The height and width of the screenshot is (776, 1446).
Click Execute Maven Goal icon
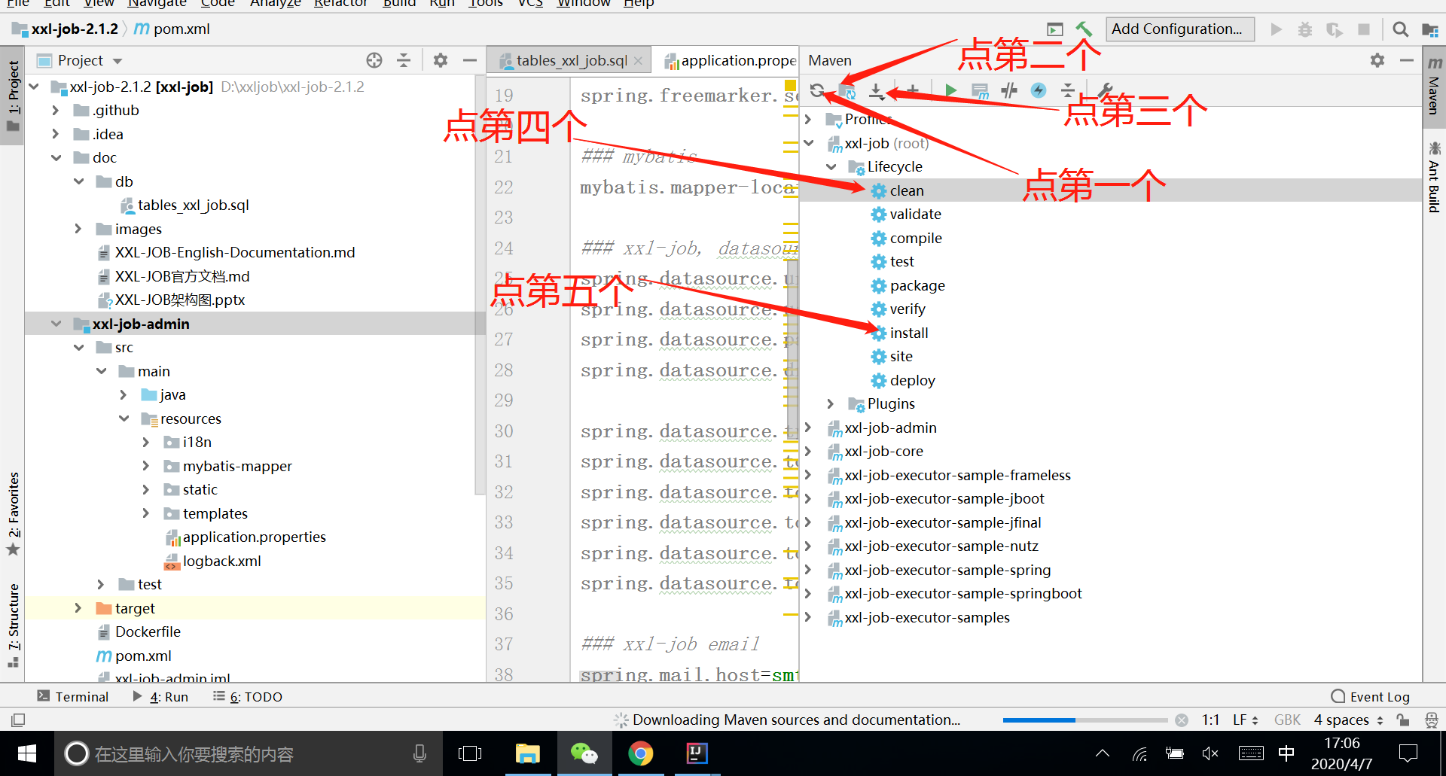[x=980, y=91]
